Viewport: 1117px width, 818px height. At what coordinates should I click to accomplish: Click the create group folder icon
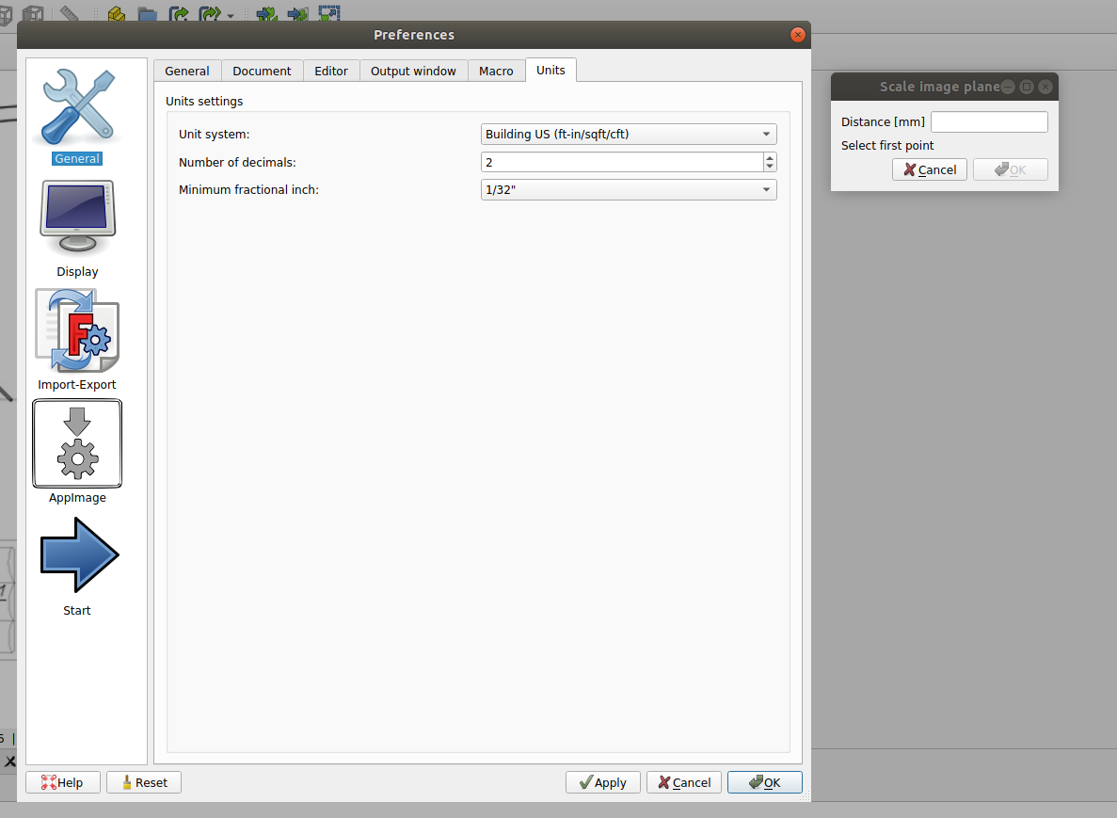click(x=147, y=14)
